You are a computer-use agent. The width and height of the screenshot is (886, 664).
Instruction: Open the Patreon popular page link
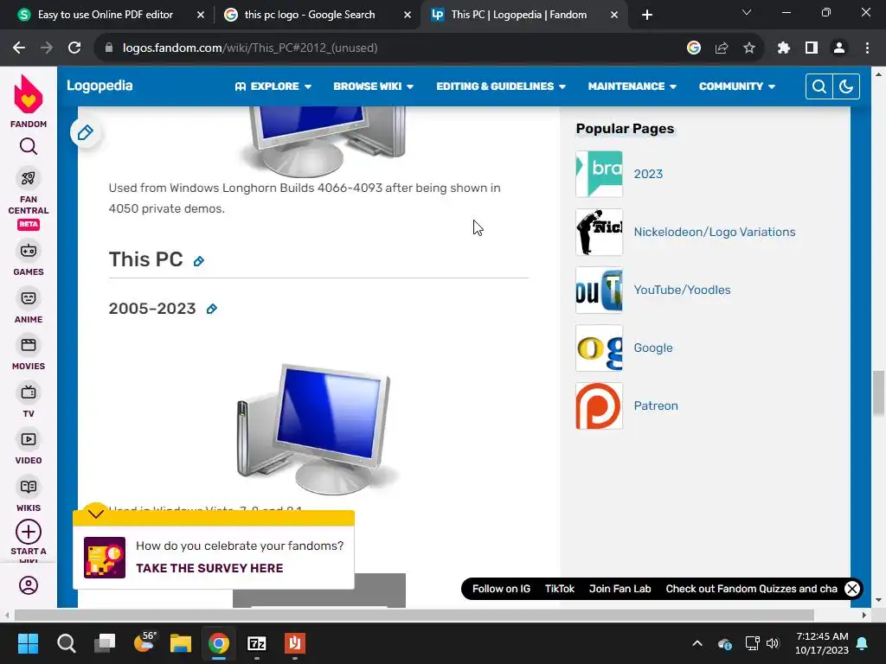656,406
